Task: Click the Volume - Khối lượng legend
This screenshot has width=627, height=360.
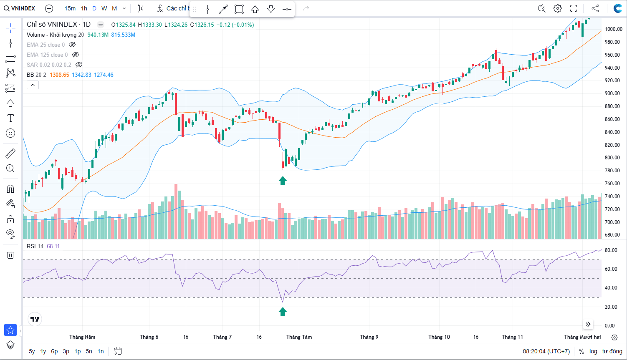Action: click(55, 35)
